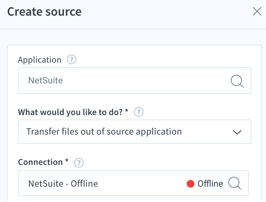266x202 pixels.
Task: Click the Create source title text
Action: tap(44, 12)
